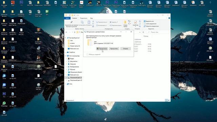Select Изображения in navigation pane
The height and width of the screenshot is (122, 217).
[x=73, y=67]
